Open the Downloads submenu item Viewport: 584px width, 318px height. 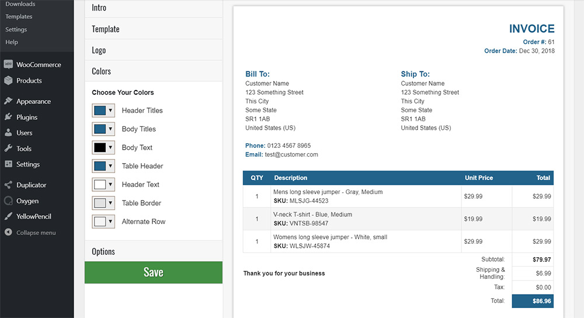20,4
